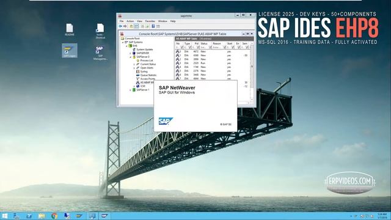
Task: Open the Window menu in sapmmc
Action: (163, 21)
